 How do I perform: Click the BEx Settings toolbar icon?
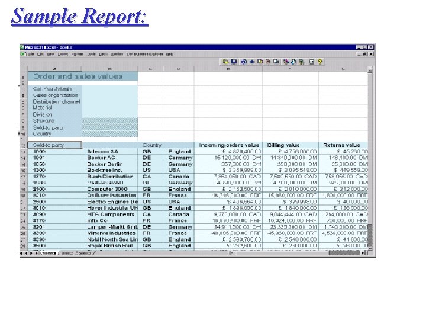click(x=312, y=62)
